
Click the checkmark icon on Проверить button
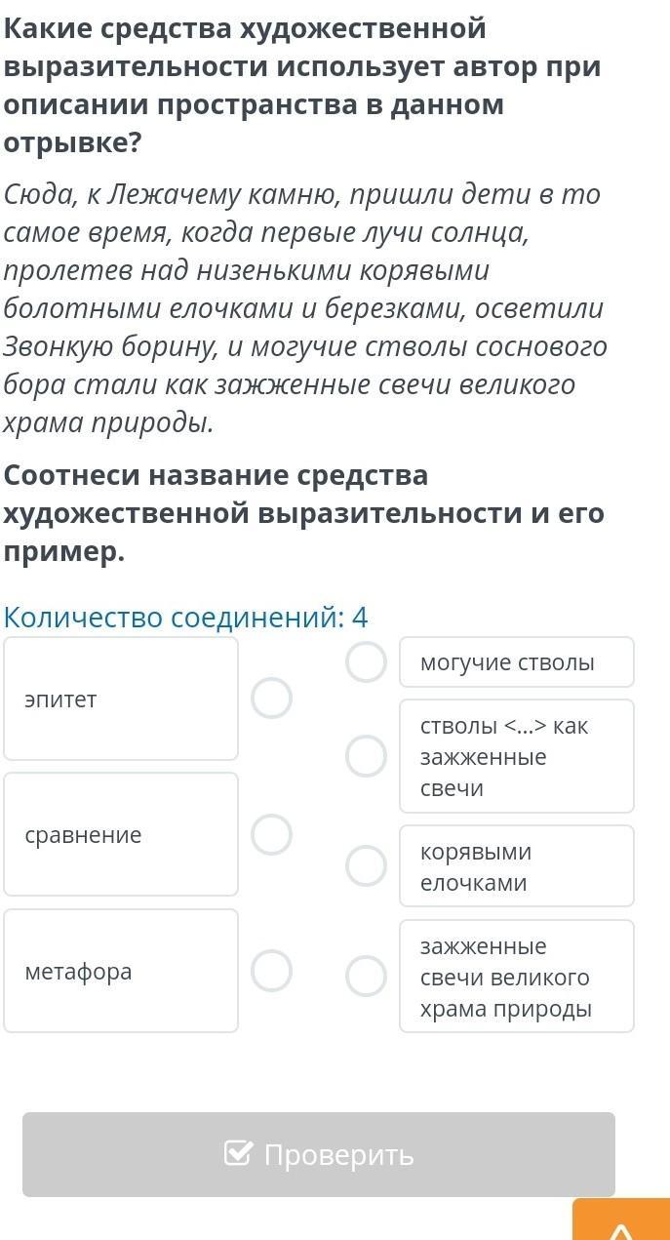coord(238,1154)
